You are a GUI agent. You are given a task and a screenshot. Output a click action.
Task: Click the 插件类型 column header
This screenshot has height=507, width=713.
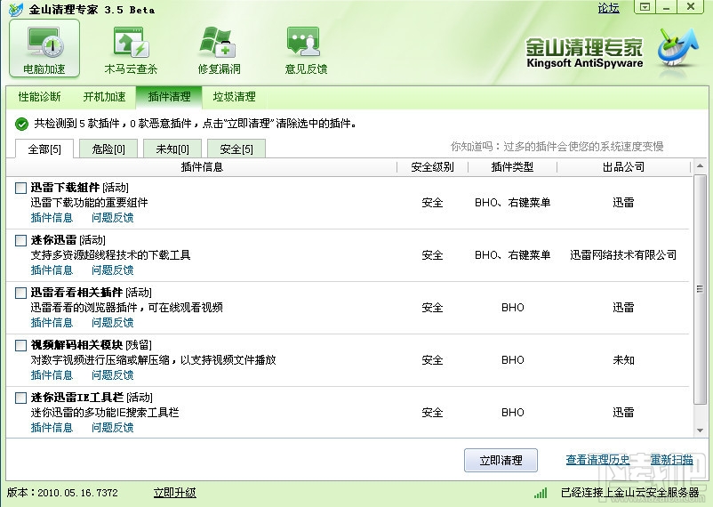tap(512, 167)
